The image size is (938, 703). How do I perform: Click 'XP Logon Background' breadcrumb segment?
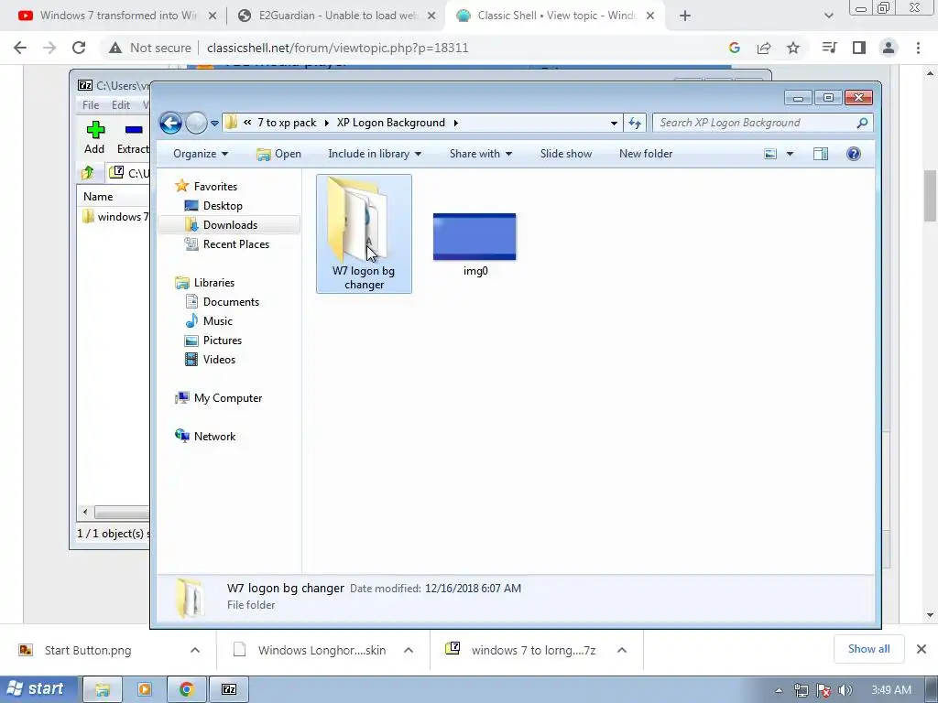pyautogui.click(x=390, y=123)
